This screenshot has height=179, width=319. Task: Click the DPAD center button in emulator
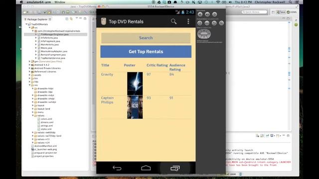point(204,34)
